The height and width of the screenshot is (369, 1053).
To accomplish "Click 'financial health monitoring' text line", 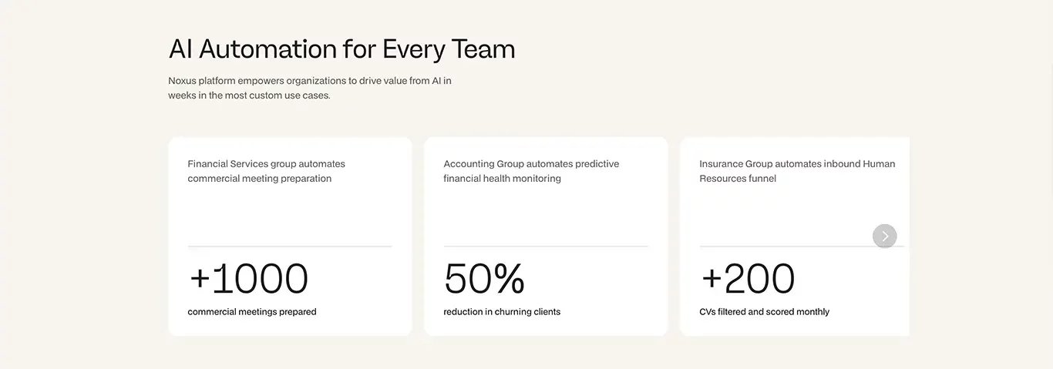I will [502, 179].
